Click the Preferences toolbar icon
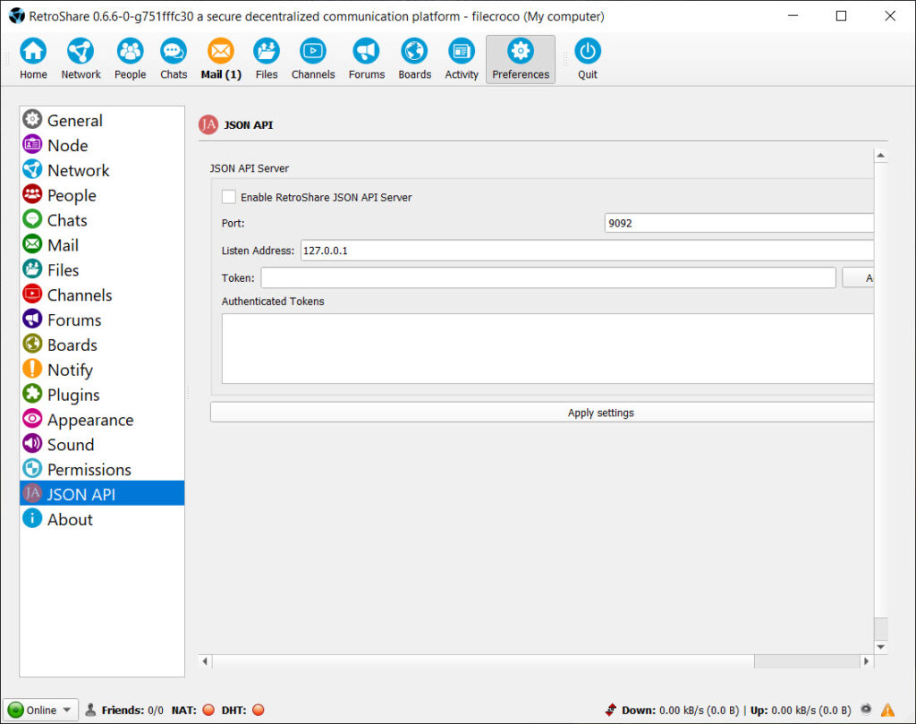 [521, 58]
